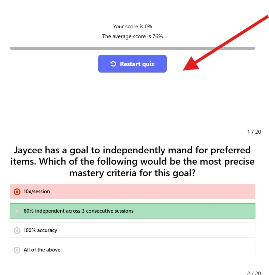The image size is (269, 275).
Task: Restart the quiz with the blue button
Action: (x=132, y=64)
